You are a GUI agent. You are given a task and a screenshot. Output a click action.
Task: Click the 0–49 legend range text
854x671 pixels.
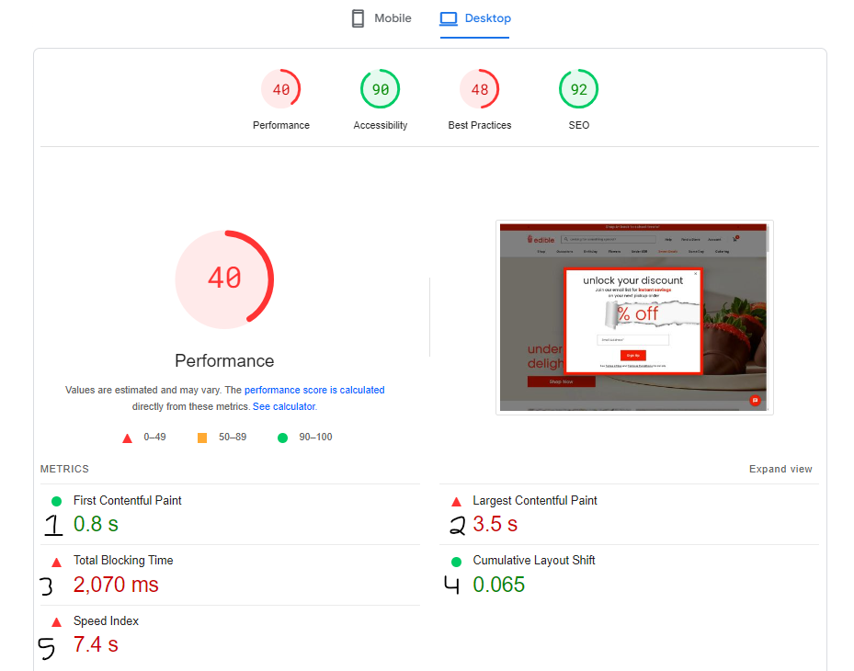coord(154,437)
